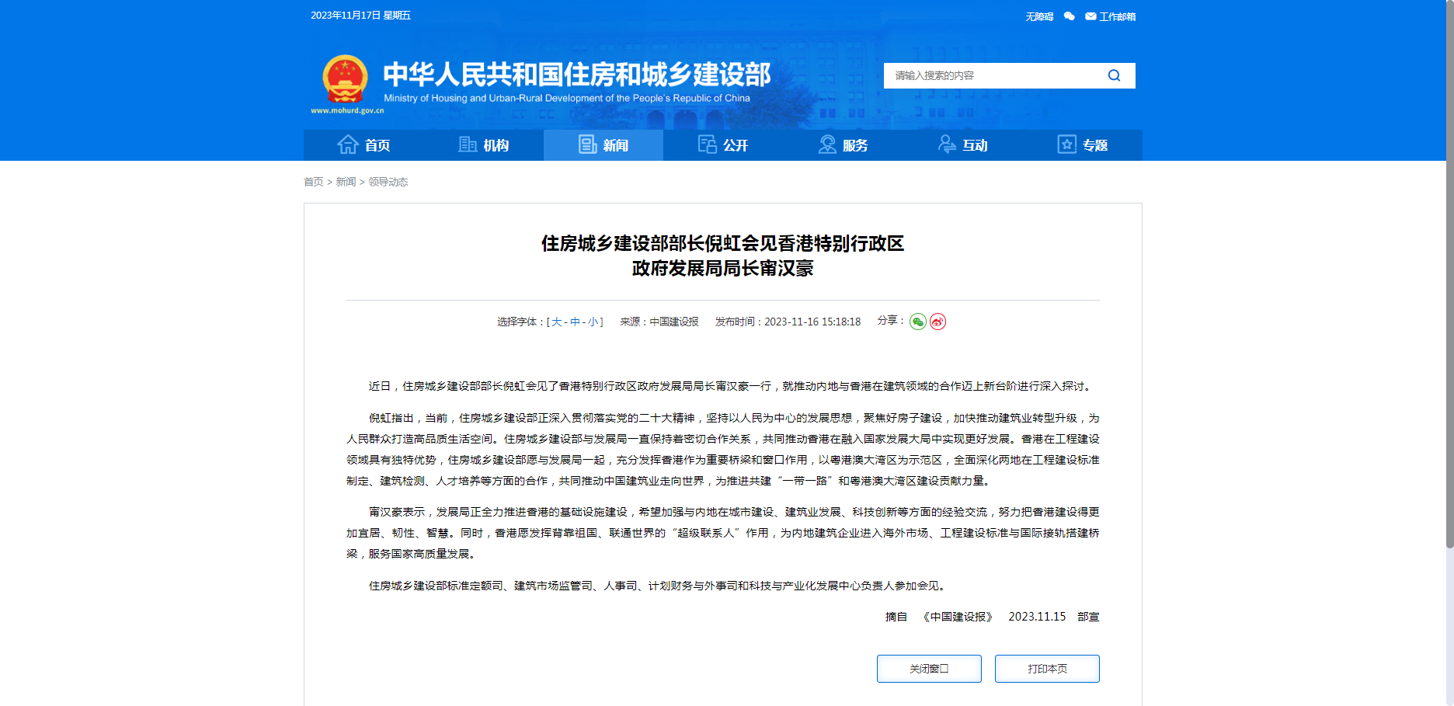Open the 公开 navigation tab
The height and width of the screenshot is (706, 1454).
point(723,145)
